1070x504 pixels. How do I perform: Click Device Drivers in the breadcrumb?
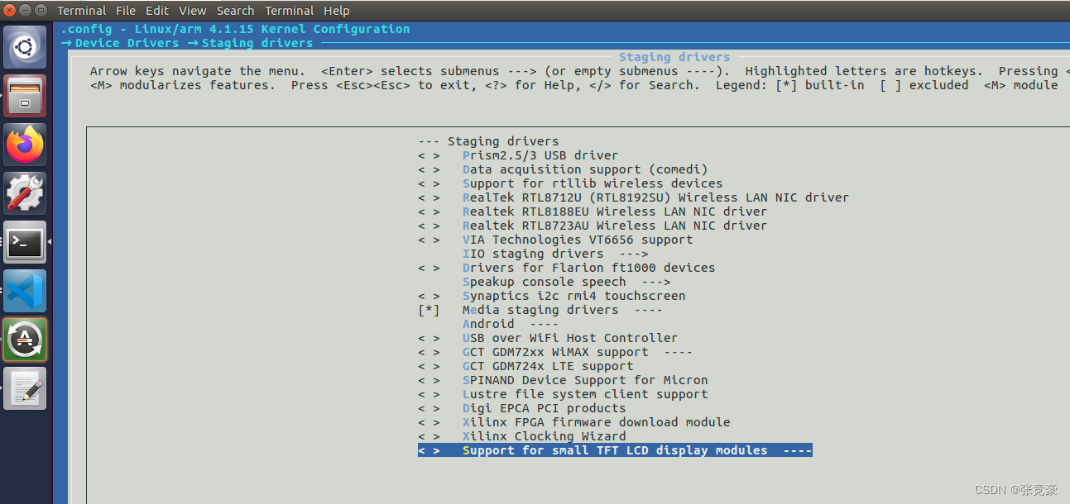(127, 43)
